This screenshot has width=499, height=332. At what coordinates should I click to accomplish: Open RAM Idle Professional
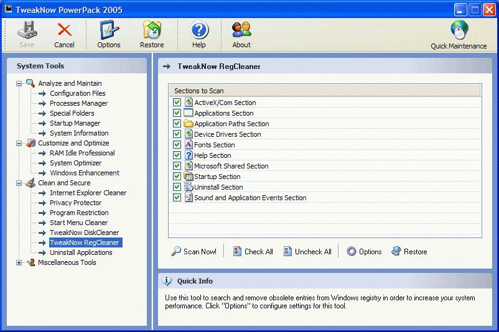click(x=82, y=153)
